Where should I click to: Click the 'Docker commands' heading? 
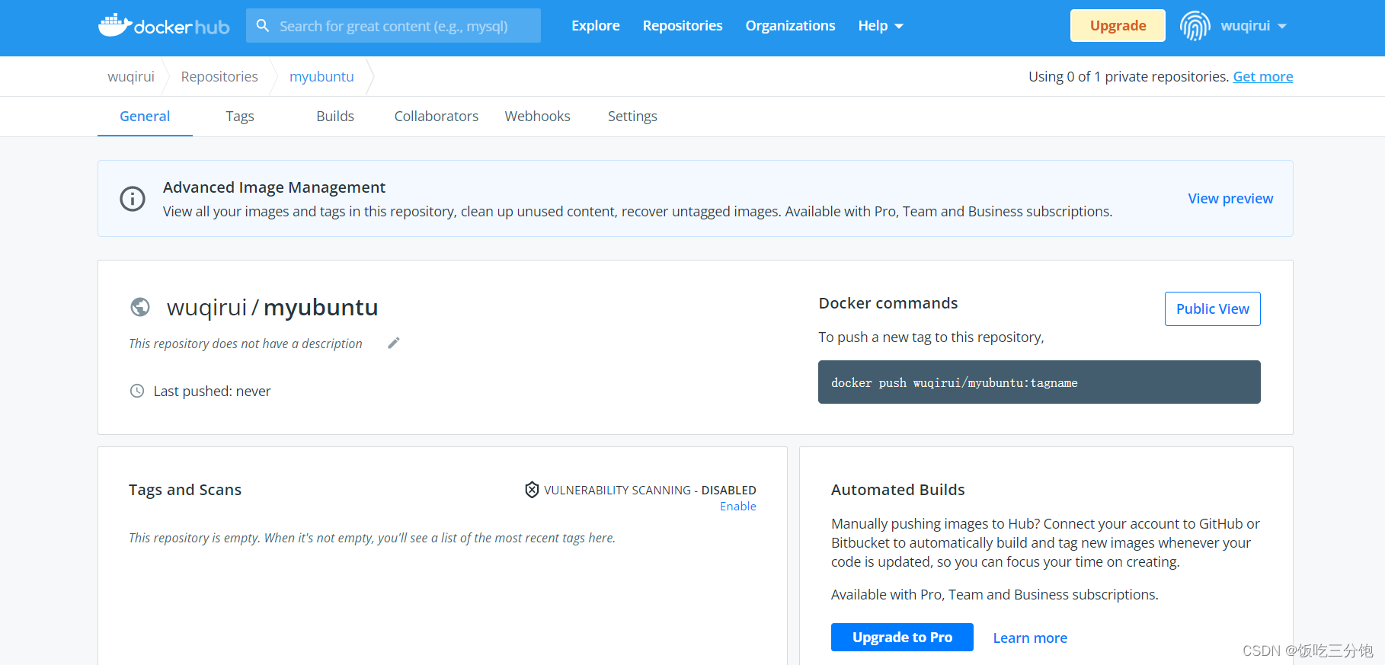tap(888, 303)
